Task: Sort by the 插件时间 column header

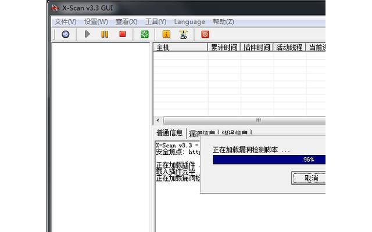Action: pos(257,48)
